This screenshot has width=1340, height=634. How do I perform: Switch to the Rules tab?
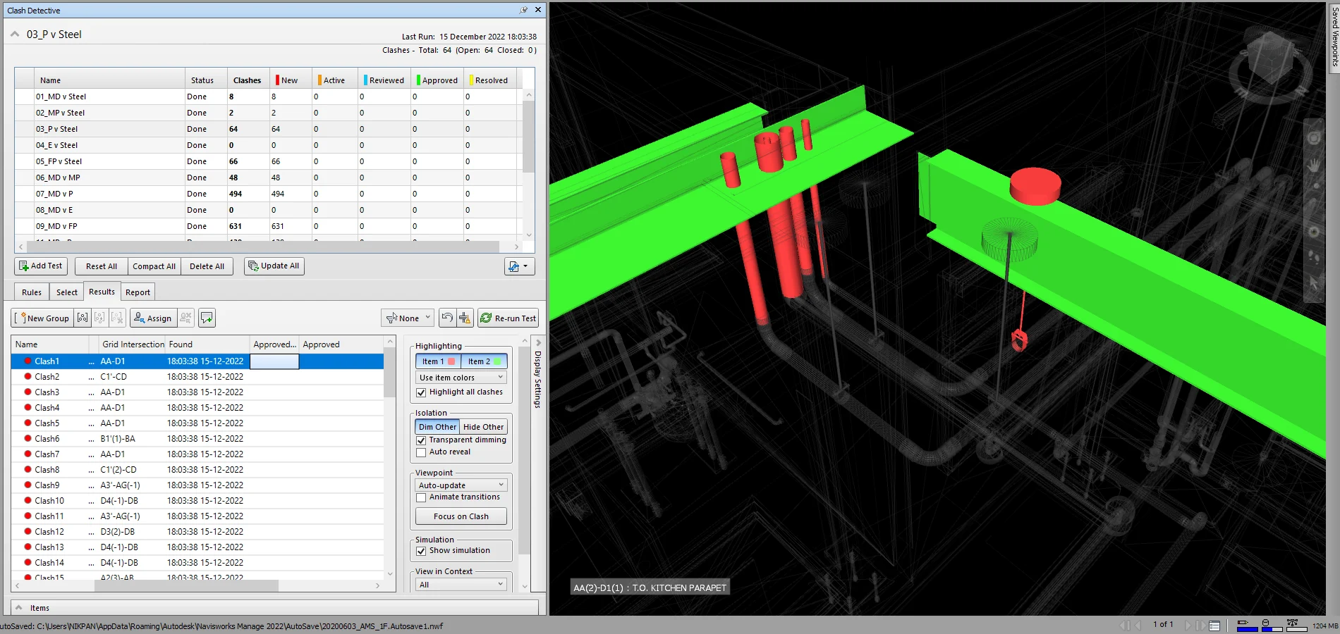(32, 292)
